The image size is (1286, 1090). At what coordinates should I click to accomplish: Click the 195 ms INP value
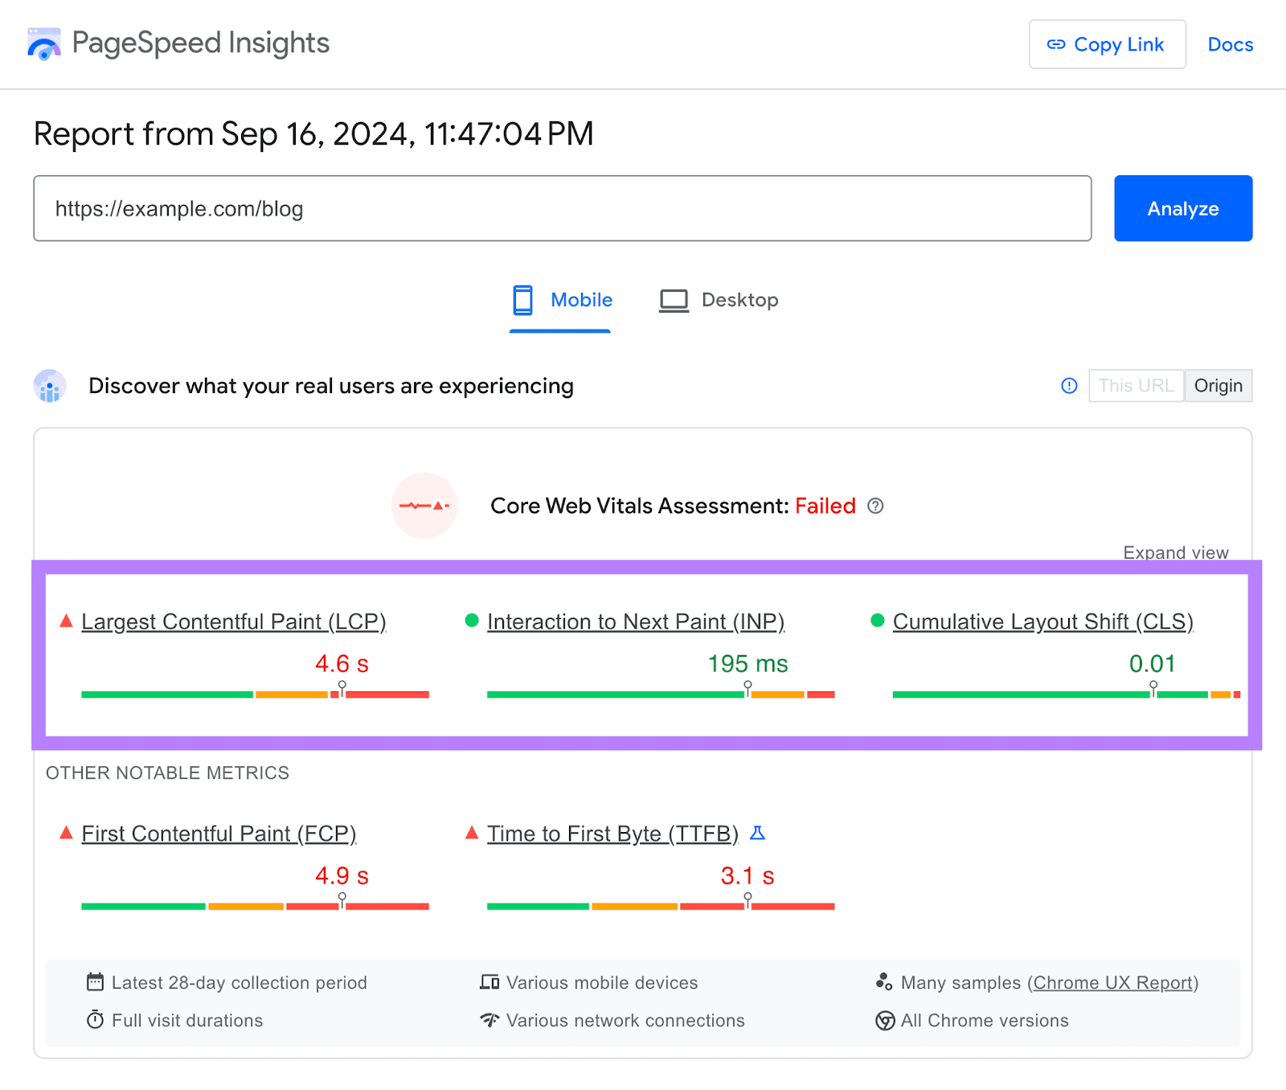(x=747, y=664)
